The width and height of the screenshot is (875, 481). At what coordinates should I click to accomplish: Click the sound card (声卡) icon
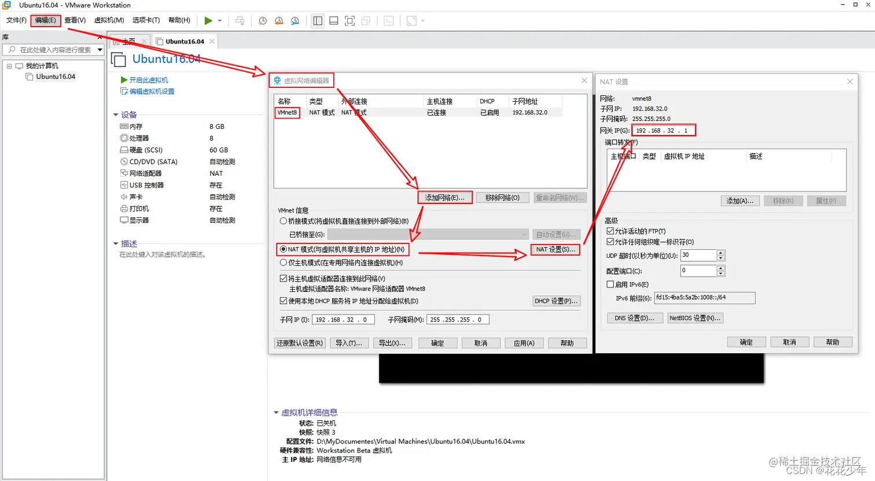124,197
